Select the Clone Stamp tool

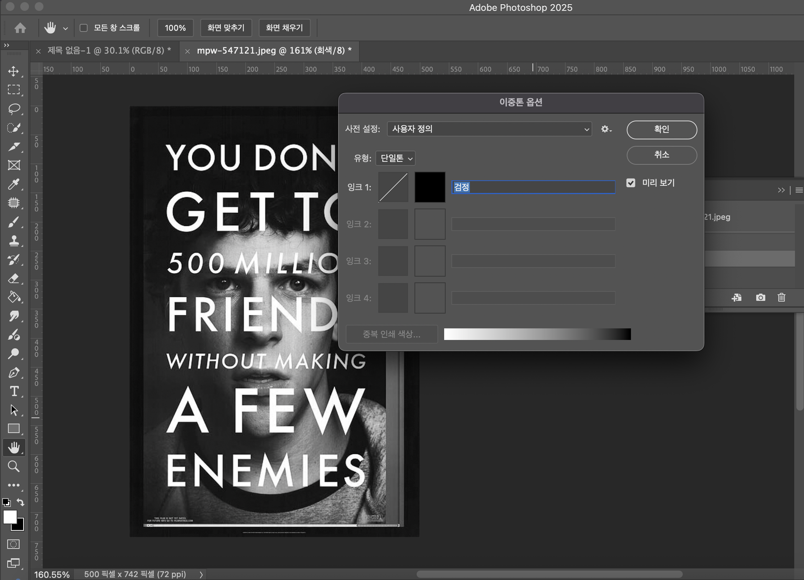[x=14, y=241]
